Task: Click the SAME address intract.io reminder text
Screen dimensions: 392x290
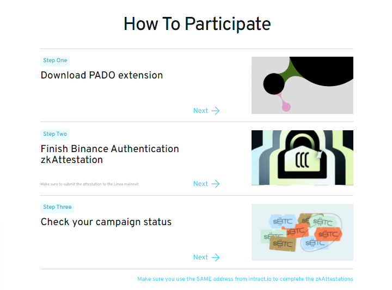Action: tap(245, 279)
